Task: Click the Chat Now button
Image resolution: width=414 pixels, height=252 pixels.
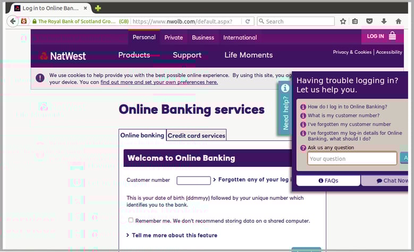Action: pos(385,181)
